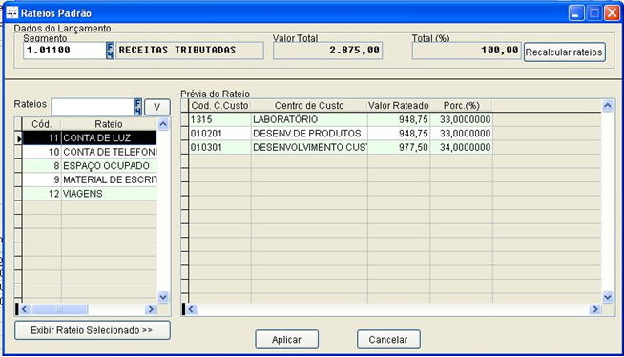The image size is (624, 357).
Task: Click the F4 lookup icon beside Segmento
Action: click(x=111, y=51)
